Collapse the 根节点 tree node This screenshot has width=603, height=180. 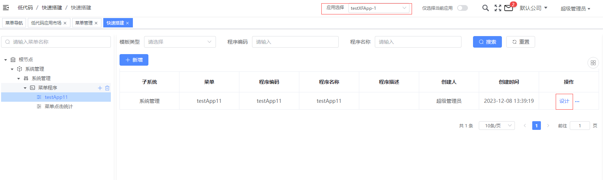[5, 60]
